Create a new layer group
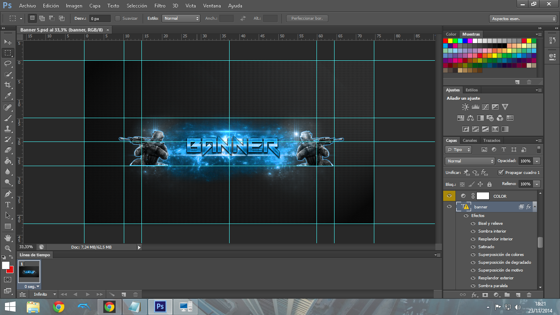Screen dimensions: 560x315 507,294
